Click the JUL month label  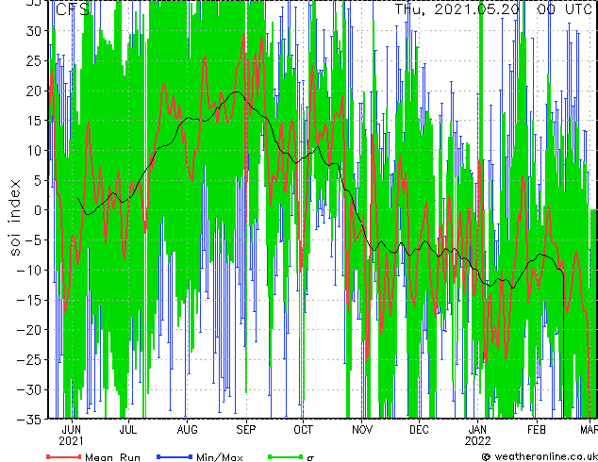pyautogui.click(x=127, y=430)
